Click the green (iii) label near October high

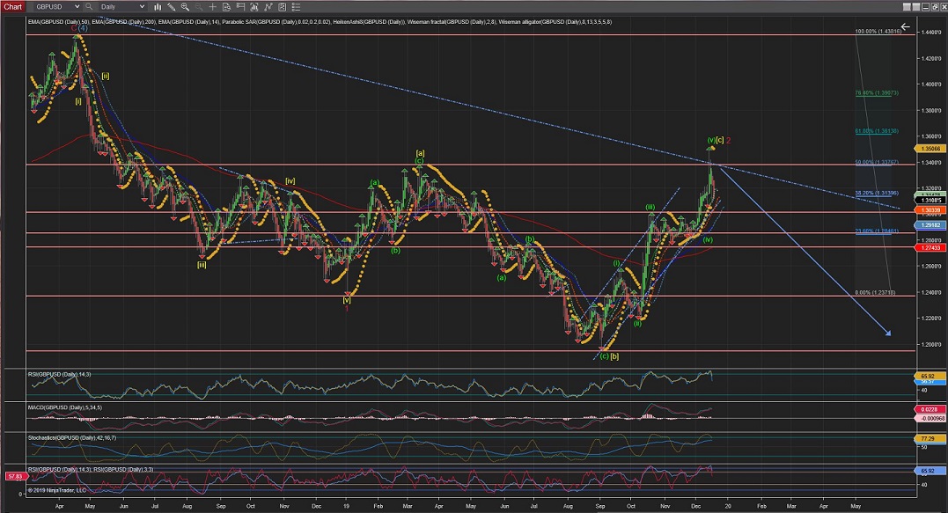(650, 208)
